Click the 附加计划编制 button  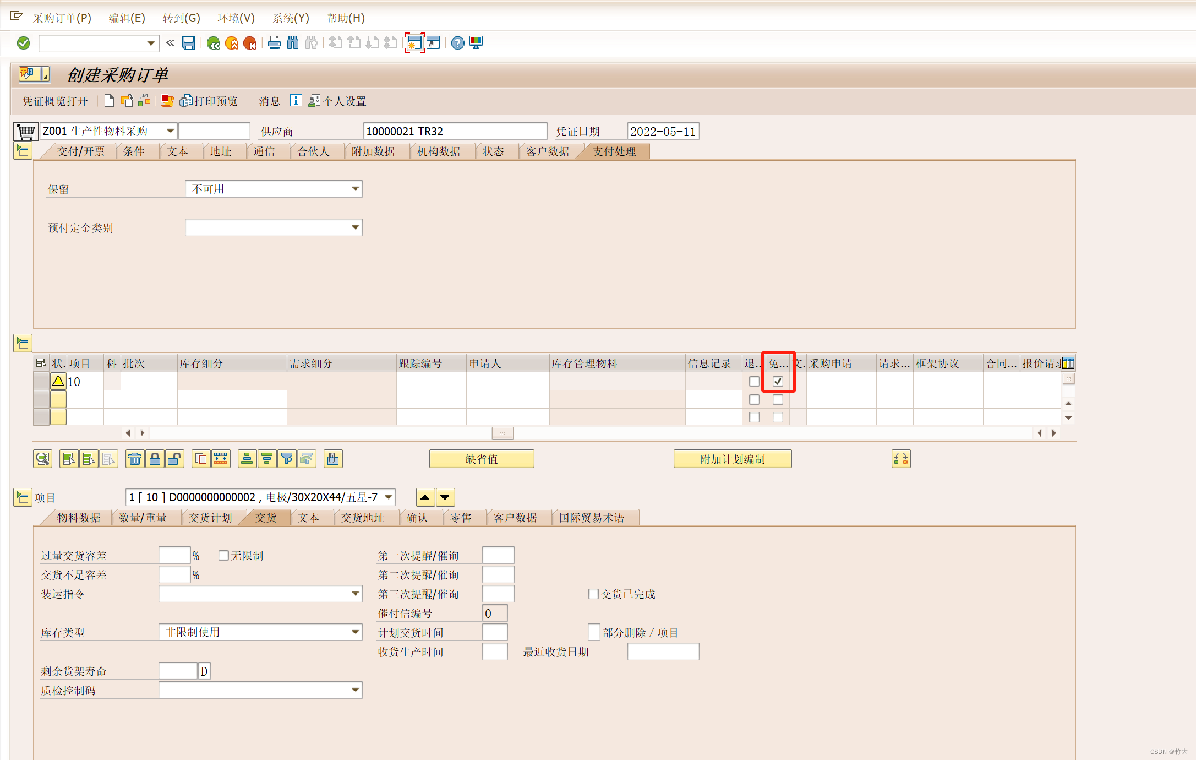[732, 459]
